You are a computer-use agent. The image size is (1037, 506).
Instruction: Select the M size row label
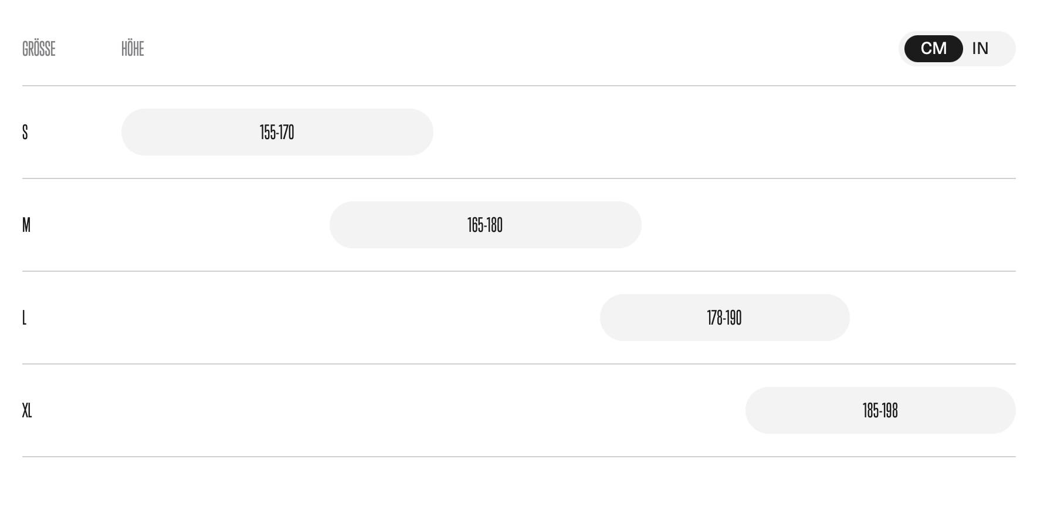tap(26, 225)
